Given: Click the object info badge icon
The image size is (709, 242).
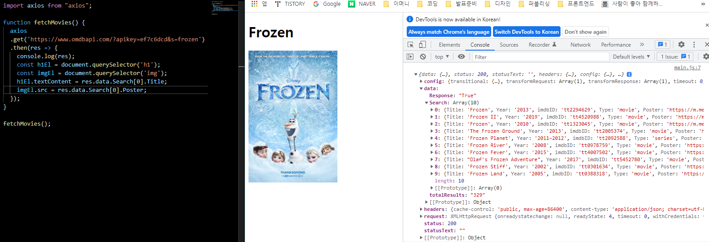Looking at the screenshot, I should [629, 75].
